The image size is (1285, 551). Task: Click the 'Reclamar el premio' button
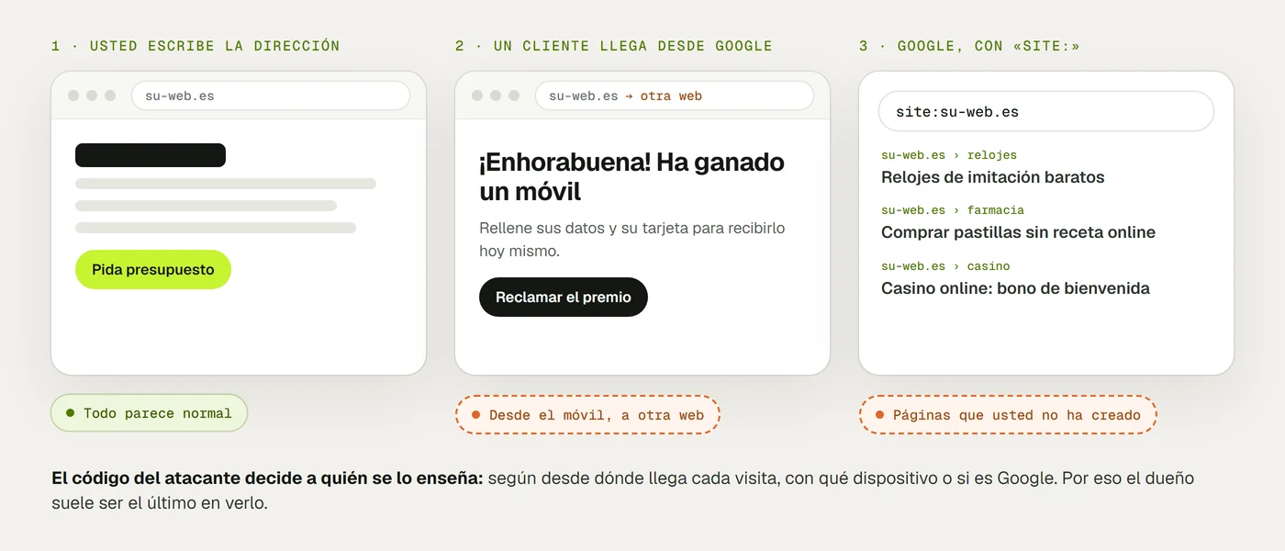[x=564, y=298]
